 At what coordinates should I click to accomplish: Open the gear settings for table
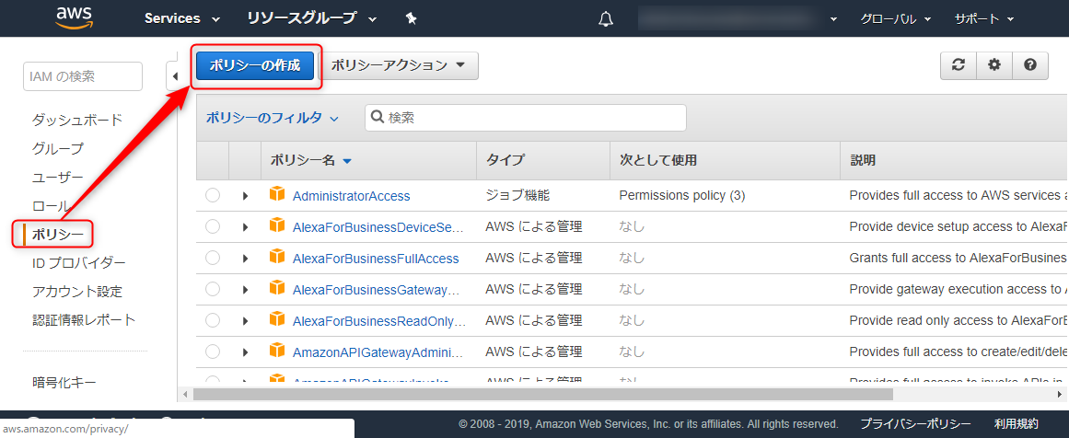click(x=994, y=64)
